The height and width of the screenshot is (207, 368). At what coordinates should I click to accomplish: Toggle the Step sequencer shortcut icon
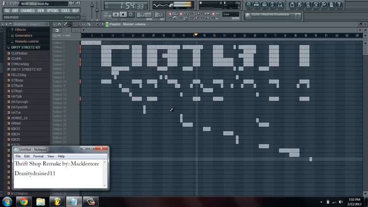(256, 5)
